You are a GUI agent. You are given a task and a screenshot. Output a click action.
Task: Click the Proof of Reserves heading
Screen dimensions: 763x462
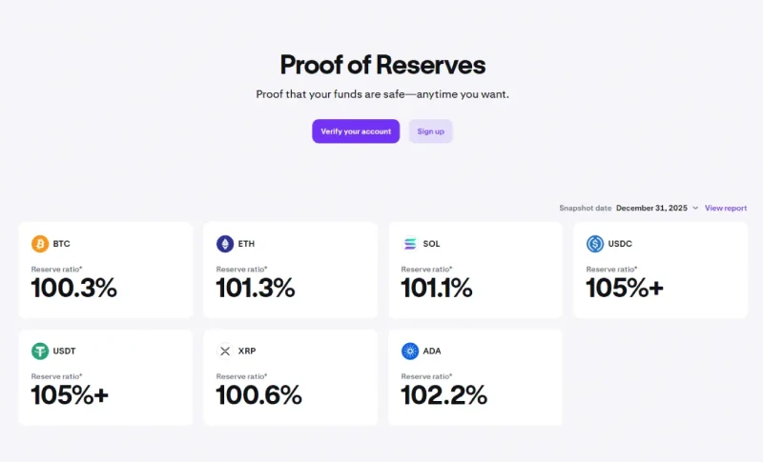(382, 65)
